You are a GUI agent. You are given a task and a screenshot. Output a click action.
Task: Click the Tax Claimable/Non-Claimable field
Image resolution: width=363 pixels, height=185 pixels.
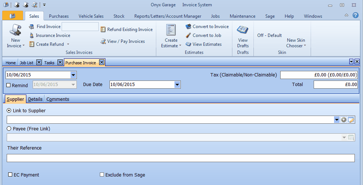coord(319,75)
